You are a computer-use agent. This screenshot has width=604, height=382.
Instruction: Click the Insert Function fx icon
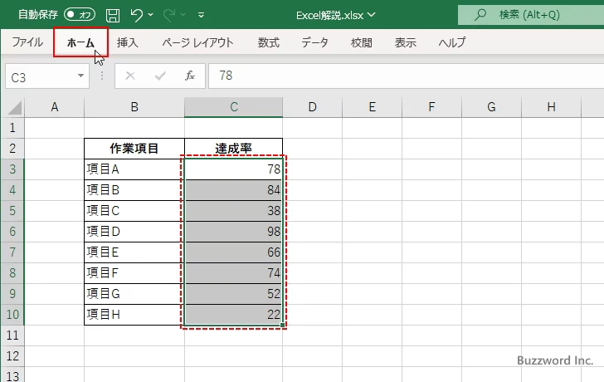click(x=190, y=76)
